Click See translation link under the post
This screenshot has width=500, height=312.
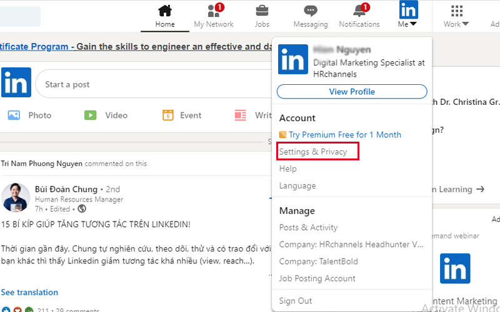point(29,292)
